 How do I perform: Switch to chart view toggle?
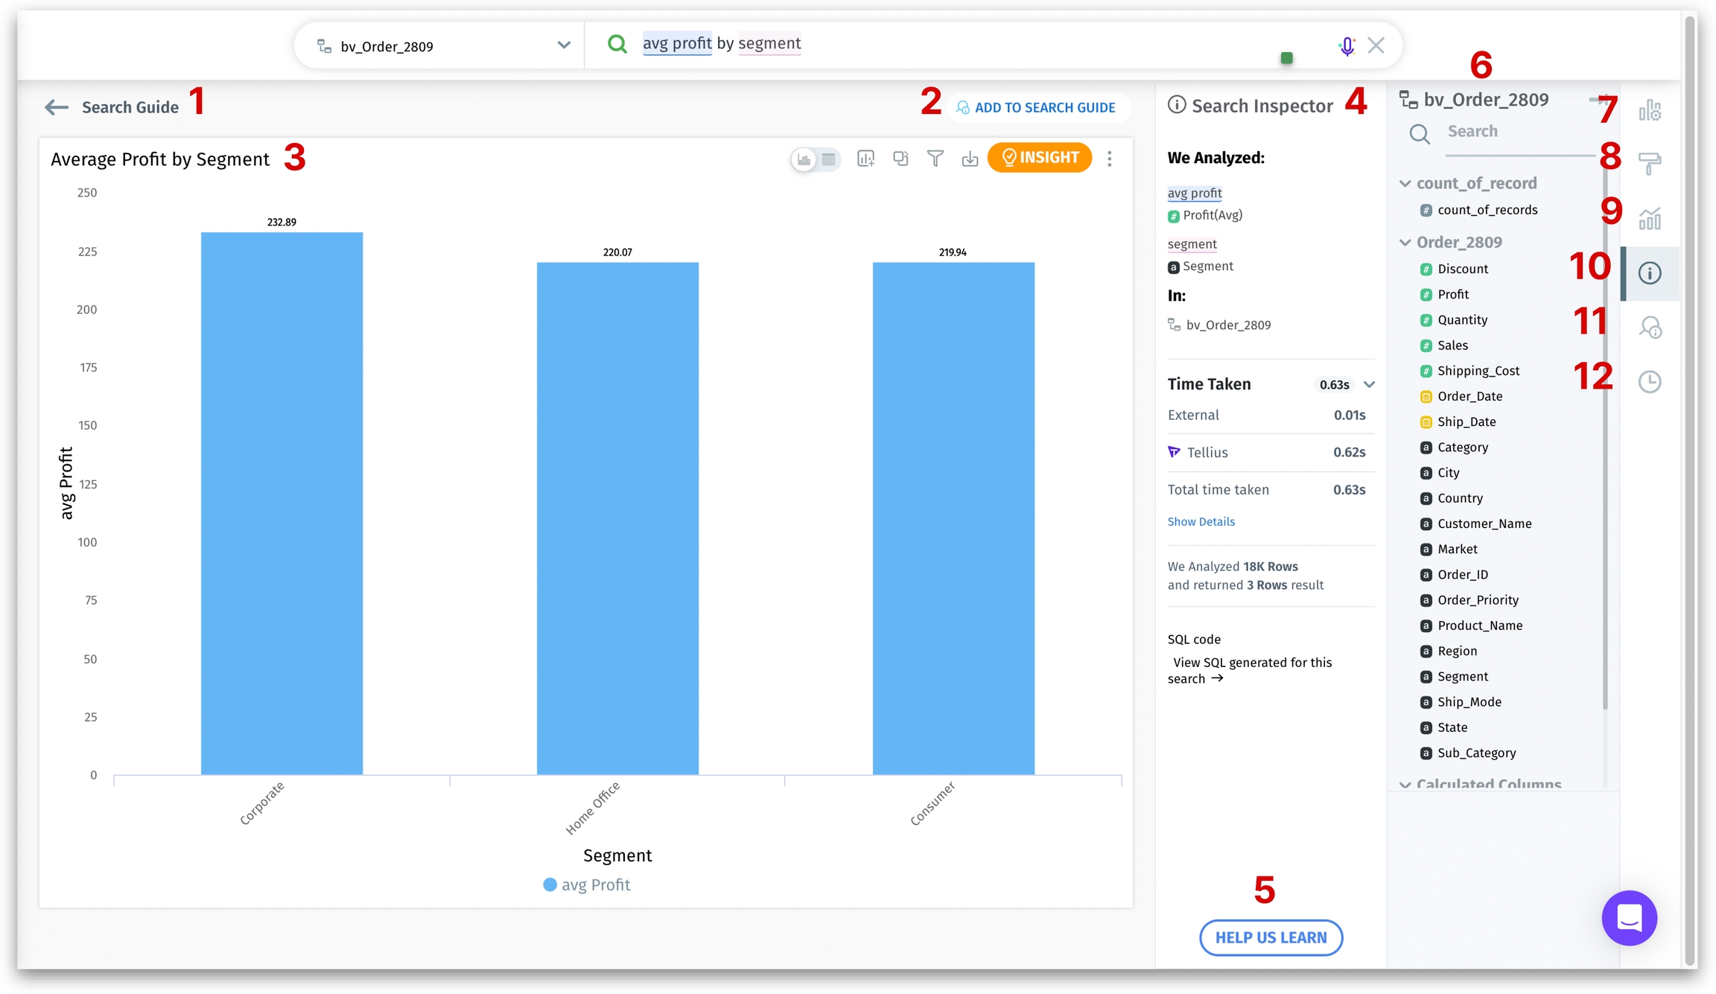(804, 159)
